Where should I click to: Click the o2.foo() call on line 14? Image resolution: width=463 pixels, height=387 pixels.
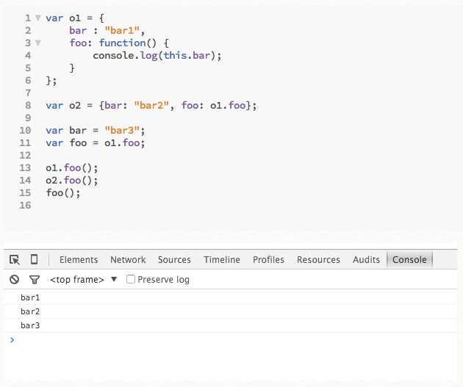72,181
